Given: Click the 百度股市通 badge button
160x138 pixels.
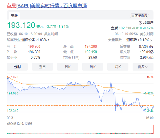Looking at the screenshot, I should (x=139, y=16).
